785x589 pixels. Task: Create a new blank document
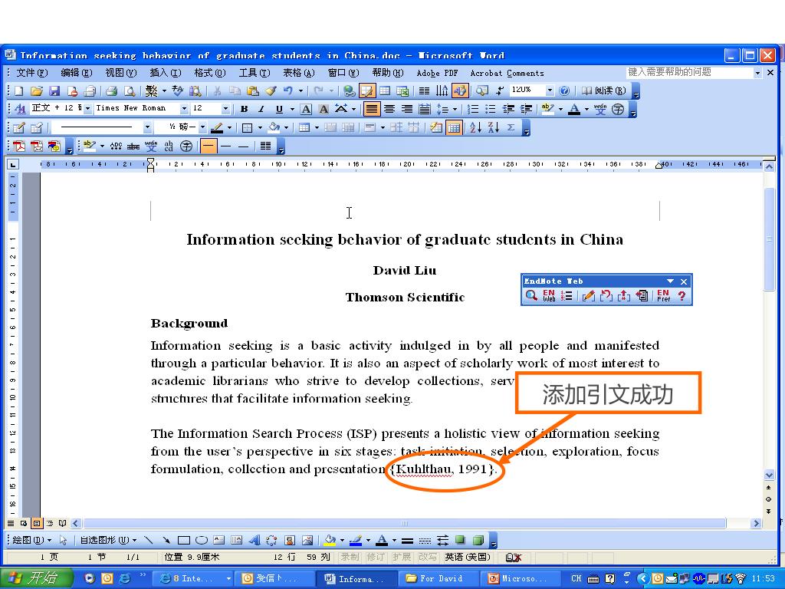point(19,90)
